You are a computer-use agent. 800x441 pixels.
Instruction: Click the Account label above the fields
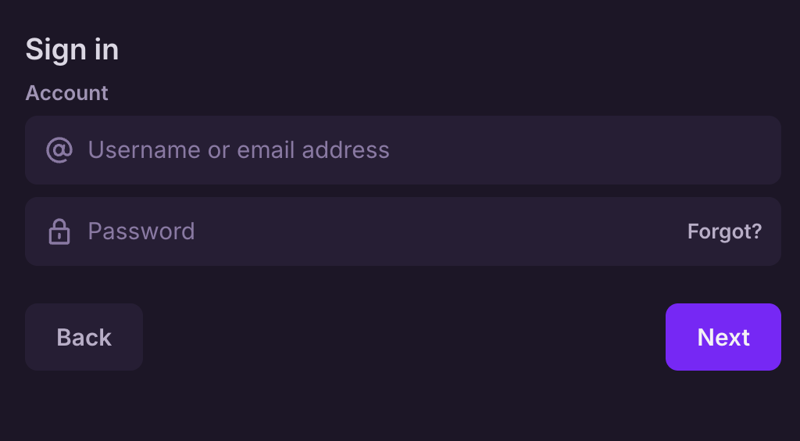click(x=66, y=93)
